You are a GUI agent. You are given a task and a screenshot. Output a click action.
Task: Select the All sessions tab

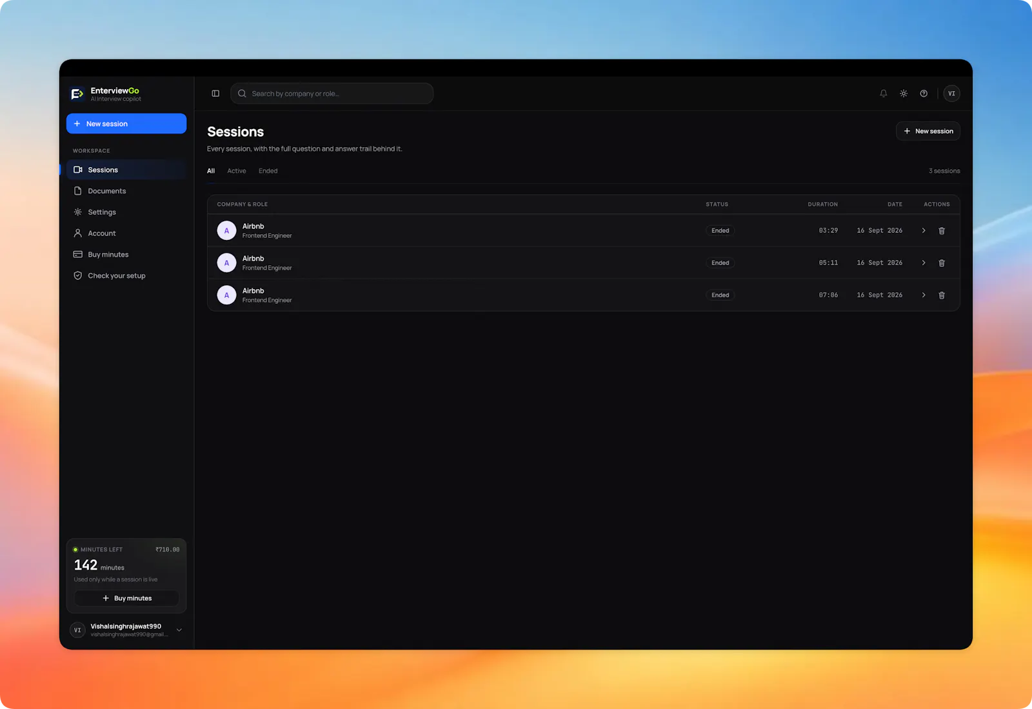click(211, 171)
